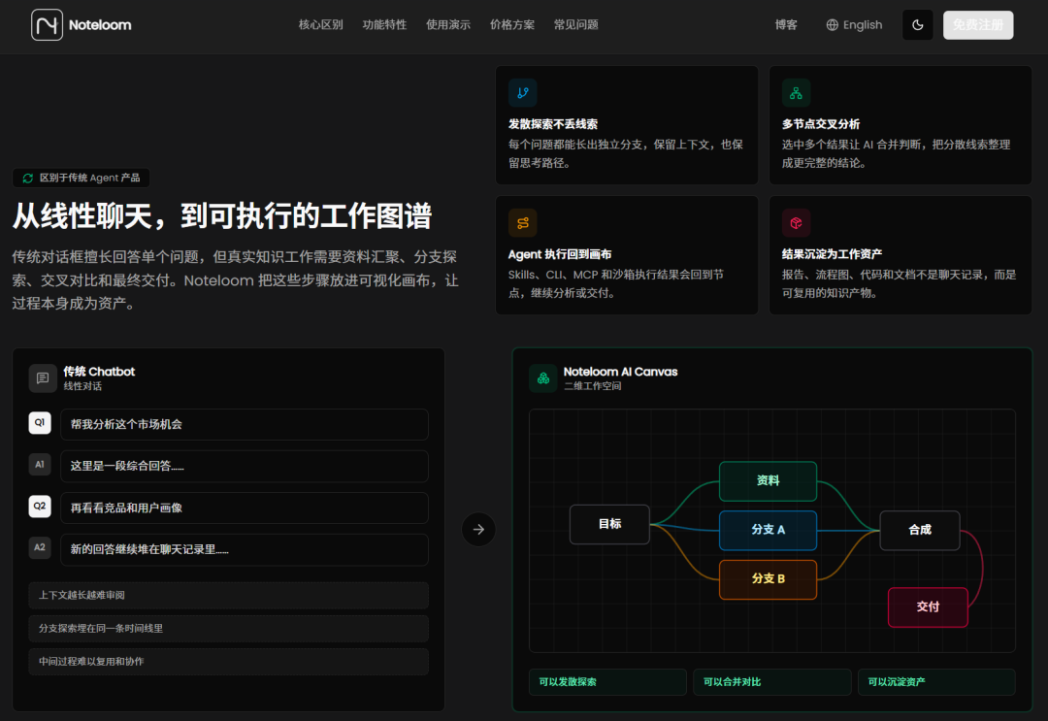Click the Agent 执行回到画布 card title
The image size is (1048, 721).
coord(560,254)
